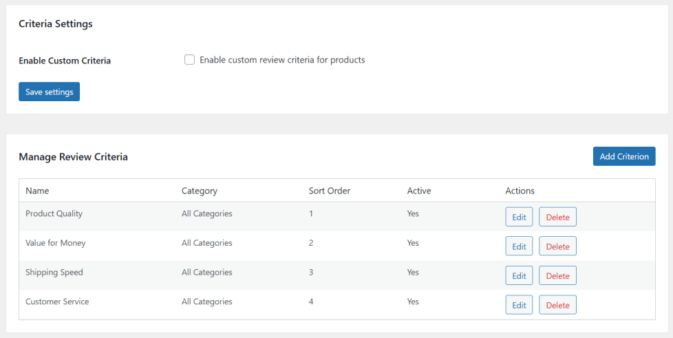Select the Product Quality row name
Screen dimensions: 673x338
coord(54,213)
